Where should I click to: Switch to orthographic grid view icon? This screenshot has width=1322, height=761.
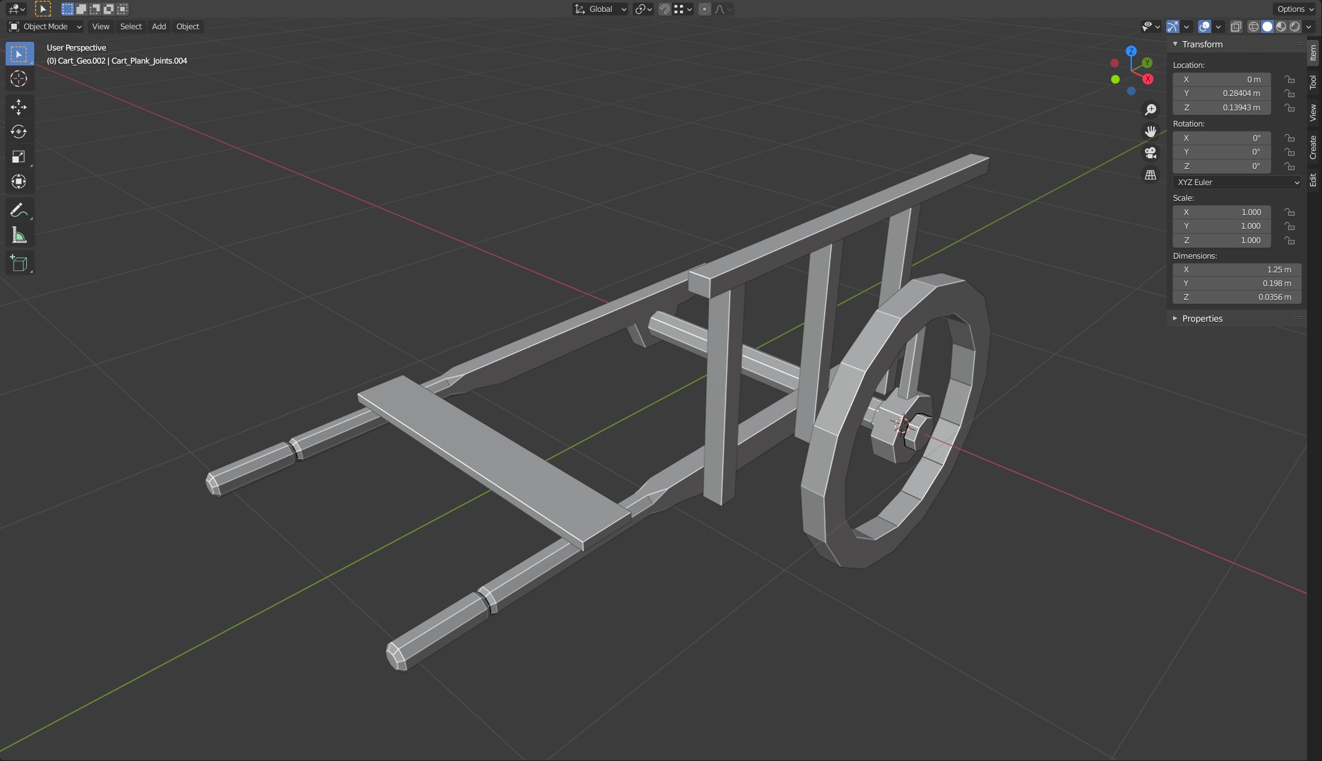point(1151,175)
